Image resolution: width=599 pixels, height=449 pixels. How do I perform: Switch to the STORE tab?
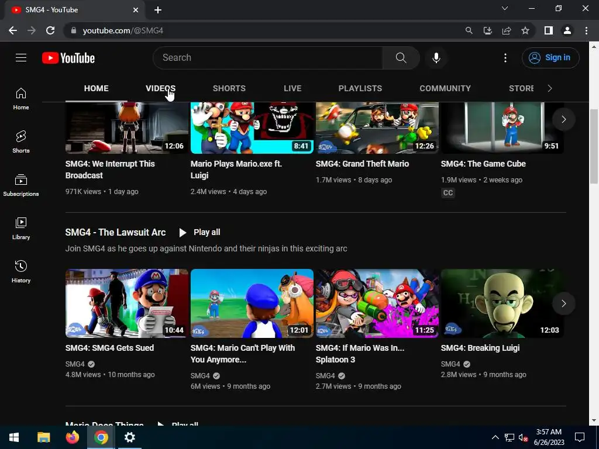tap(521, 89)
